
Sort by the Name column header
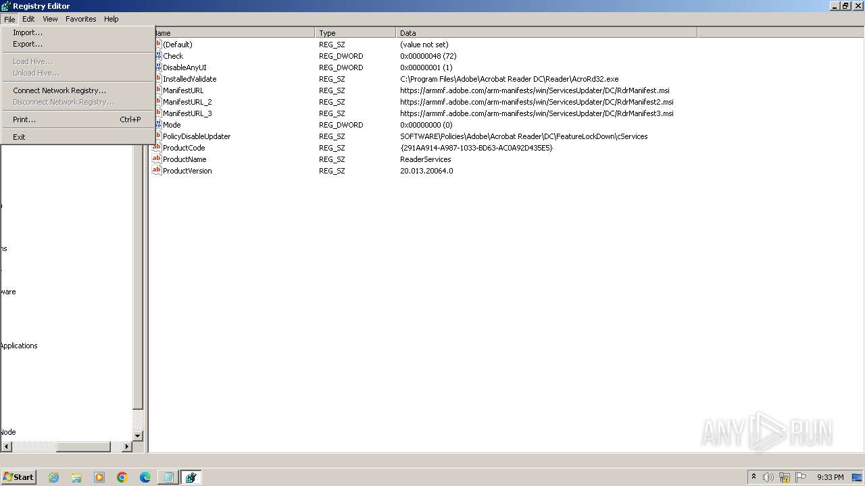click(x=234, y=32)
